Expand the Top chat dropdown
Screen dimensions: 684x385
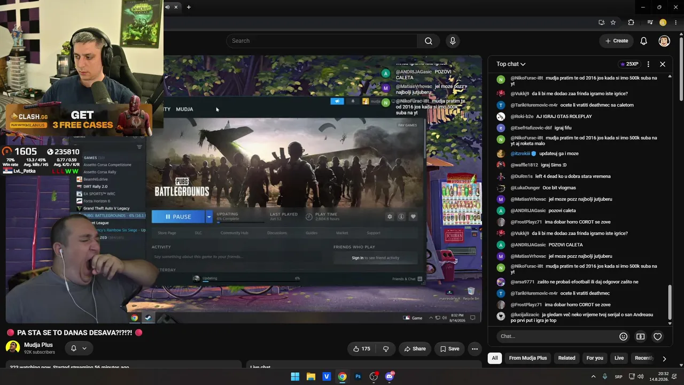click(511, 64)
